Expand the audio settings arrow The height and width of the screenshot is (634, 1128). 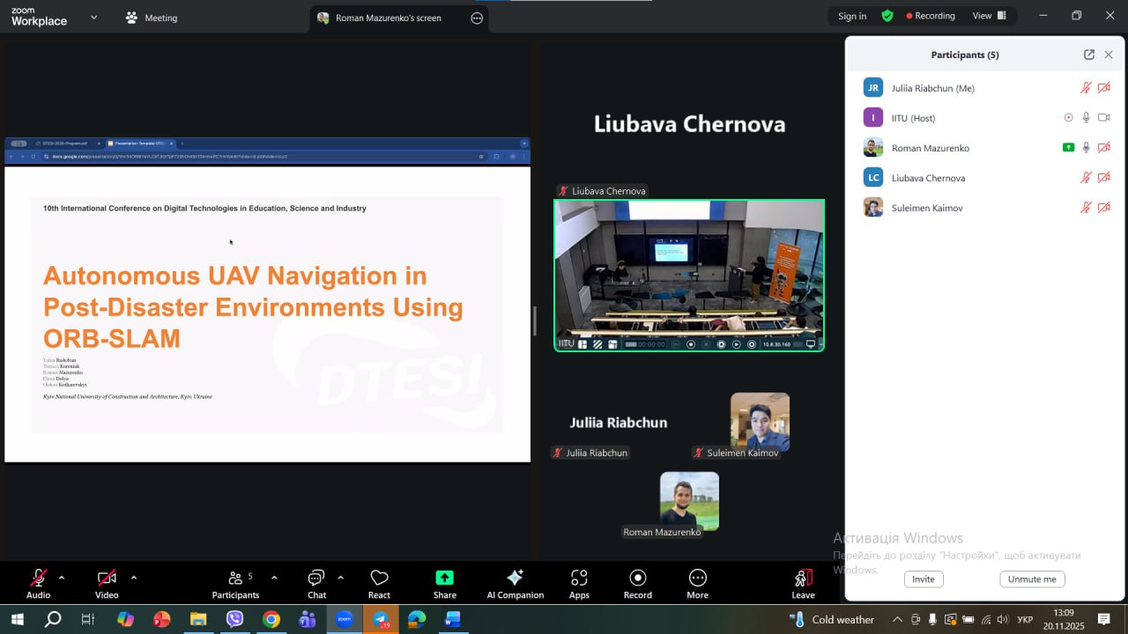click(62, 578)
